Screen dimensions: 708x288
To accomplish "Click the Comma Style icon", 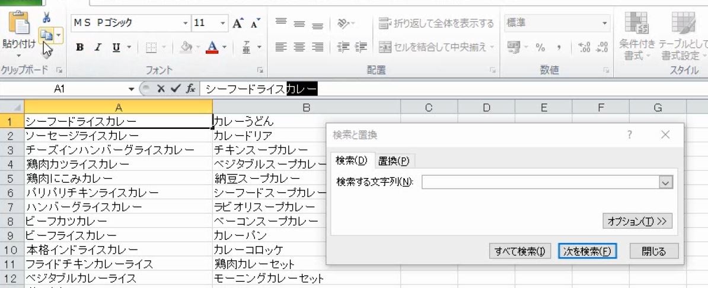I will tap(559, 48).
